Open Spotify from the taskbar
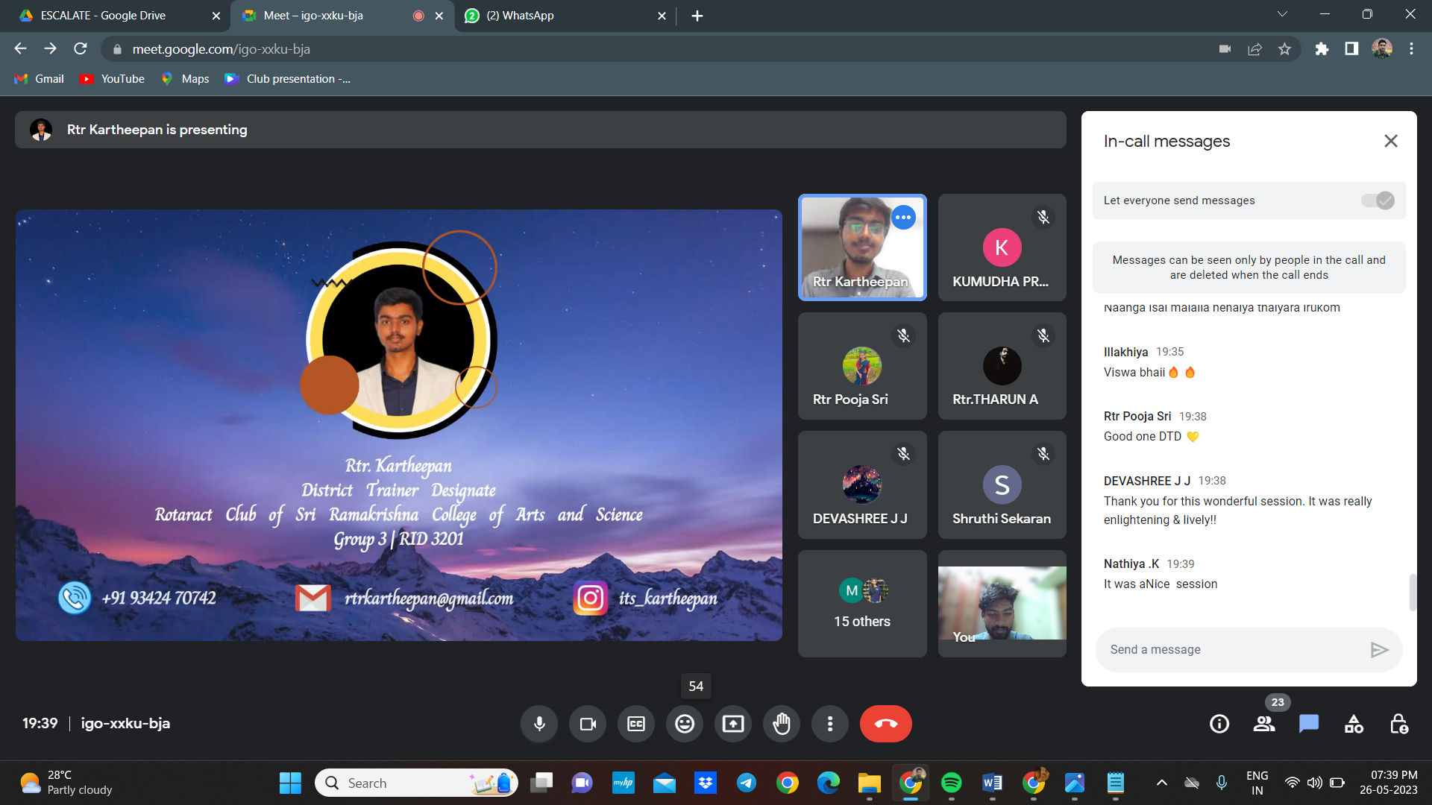This screenshot has height=805, width=1432. tap(951, 783)
